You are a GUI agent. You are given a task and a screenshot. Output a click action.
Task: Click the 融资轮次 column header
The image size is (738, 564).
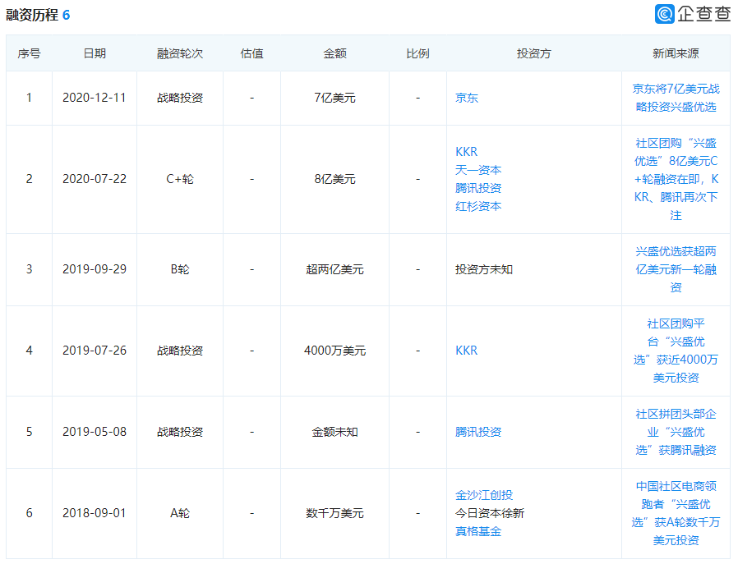tap(180, 53)
